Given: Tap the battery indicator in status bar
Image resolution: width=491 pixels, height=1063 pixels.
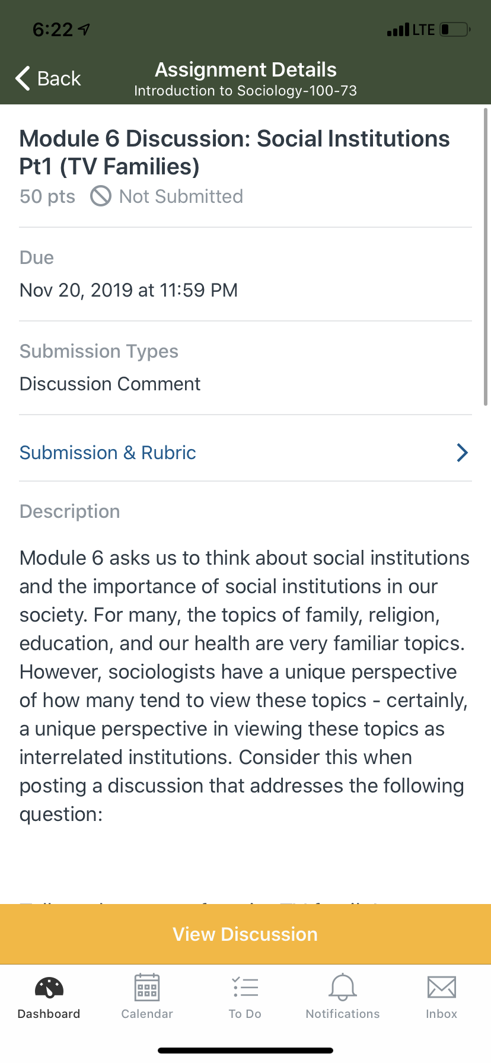Looking at the screenshot, I should pos(454,29).
